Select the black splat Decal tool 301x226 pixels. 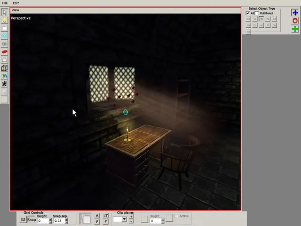coord(4,84)
